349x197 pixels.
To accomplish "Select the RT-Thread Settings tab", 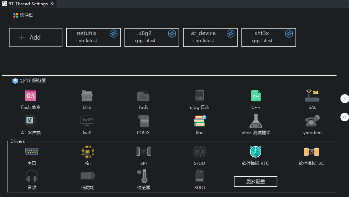I will click(28, 4).
